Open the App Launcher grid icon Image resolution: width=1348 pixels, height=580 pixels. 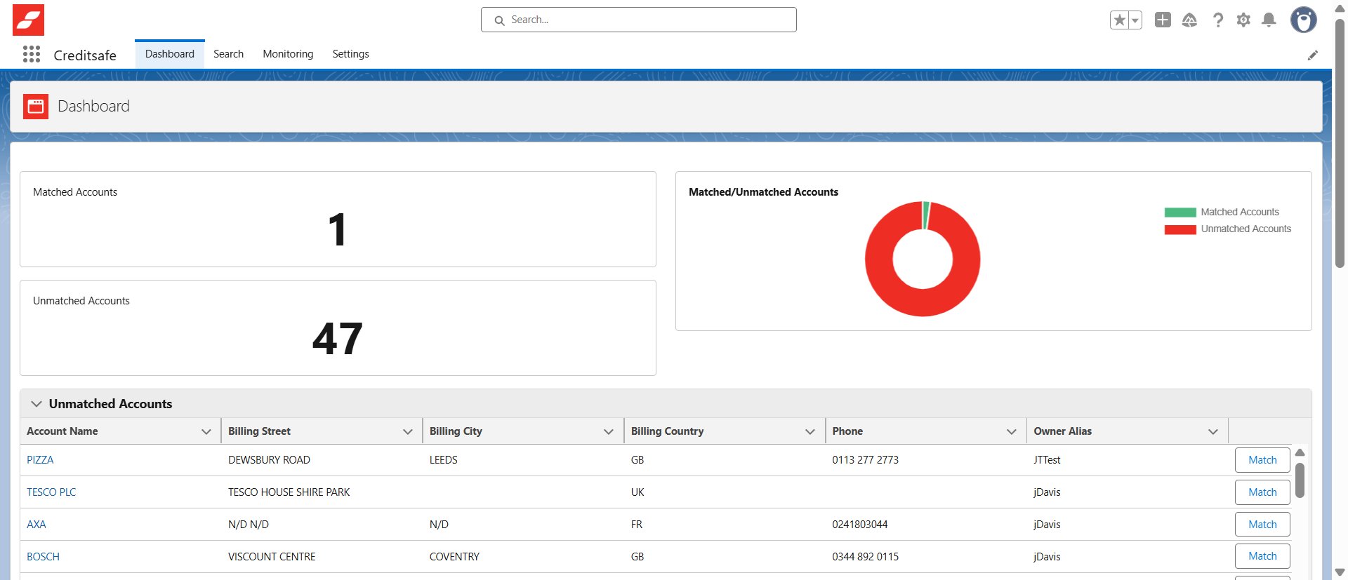point(31,54)
